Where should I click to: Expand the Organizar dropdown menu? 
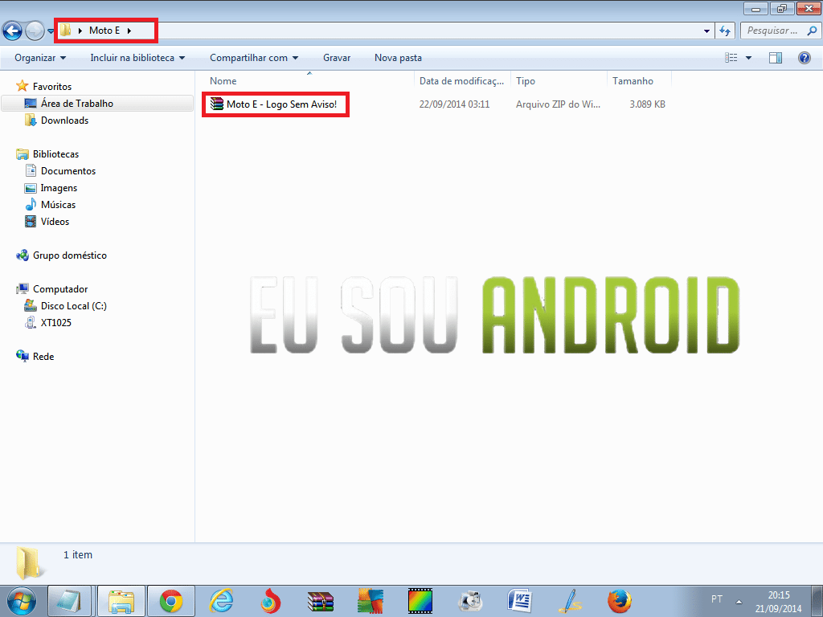pyautogui.click(x=40, y=58)
